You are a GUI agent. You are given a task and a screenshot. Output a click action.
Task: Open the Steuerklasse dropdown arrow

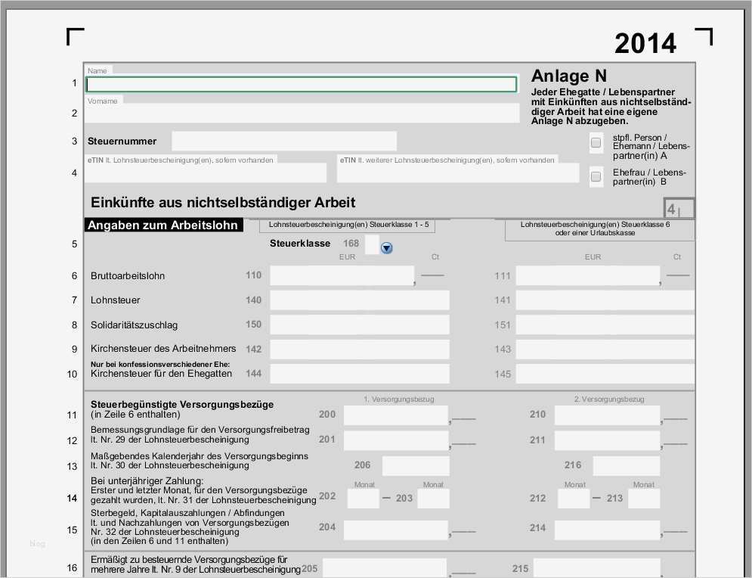(x=386, y=247)
